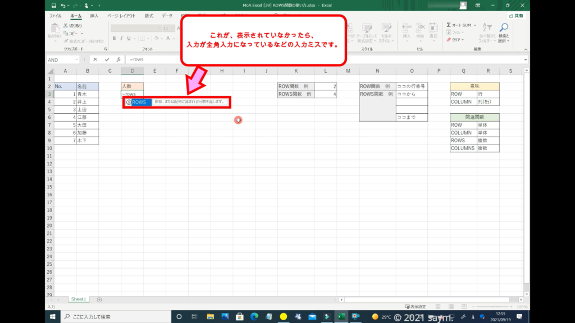575x323 pixels.
Task: Open the ファイル (File) tab
Action: [x=56, y=16]
